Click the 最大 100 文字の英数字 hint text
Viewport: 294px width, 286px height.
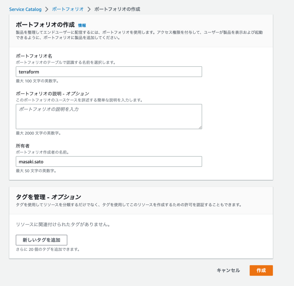point(37,81)
